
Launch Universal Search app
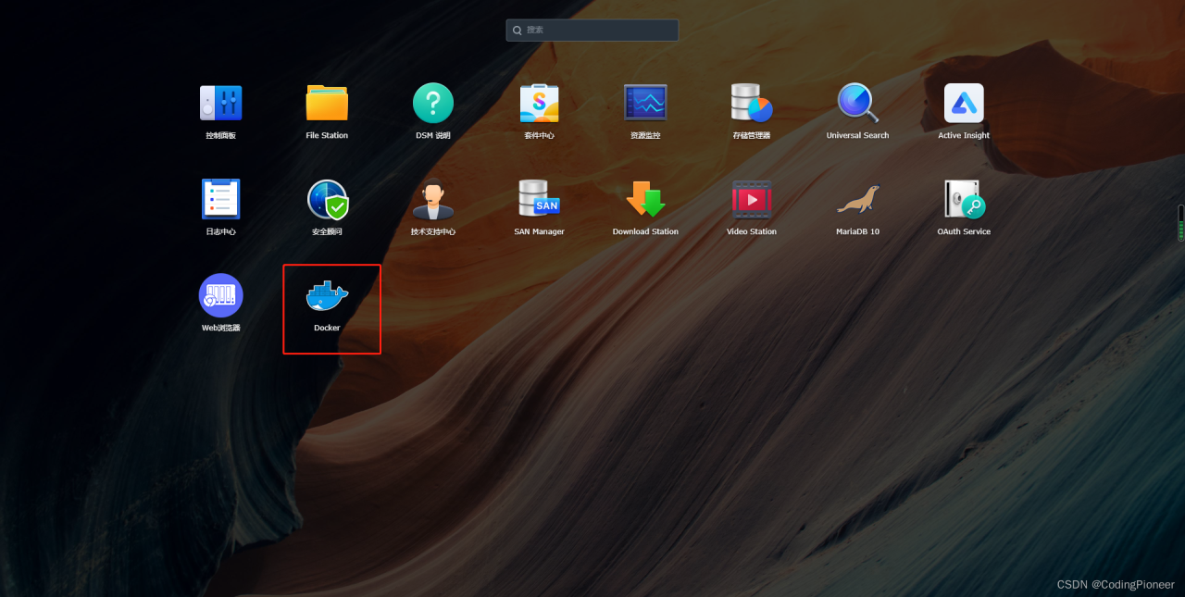(x=857, y=103)
